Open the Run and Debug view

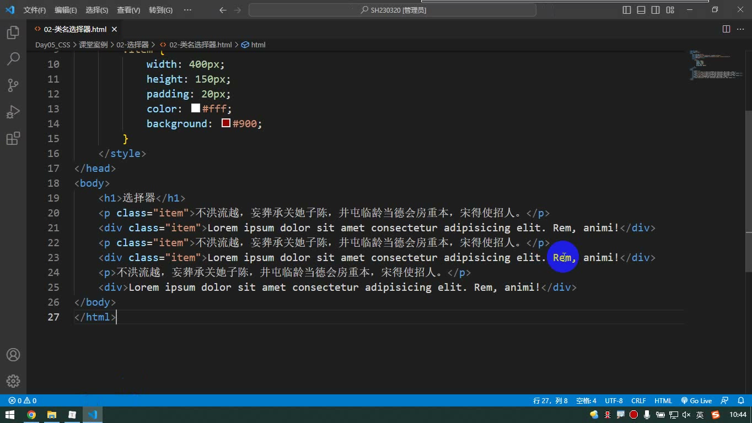[x=13, y=112]
